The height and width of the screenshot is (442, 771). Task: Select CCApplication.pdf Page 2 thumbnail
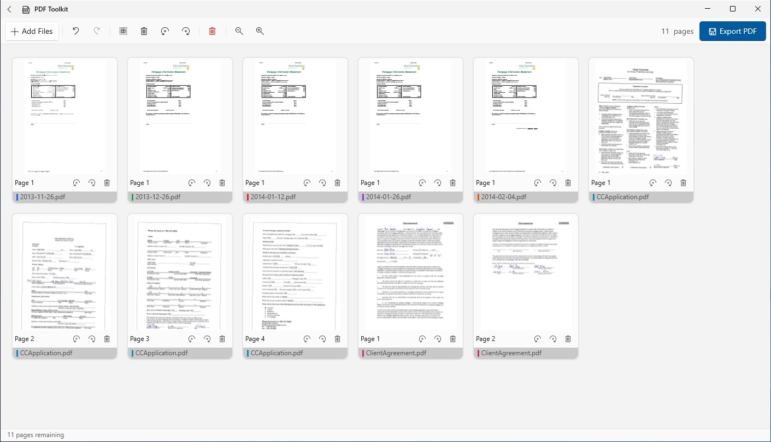(65, 273)
